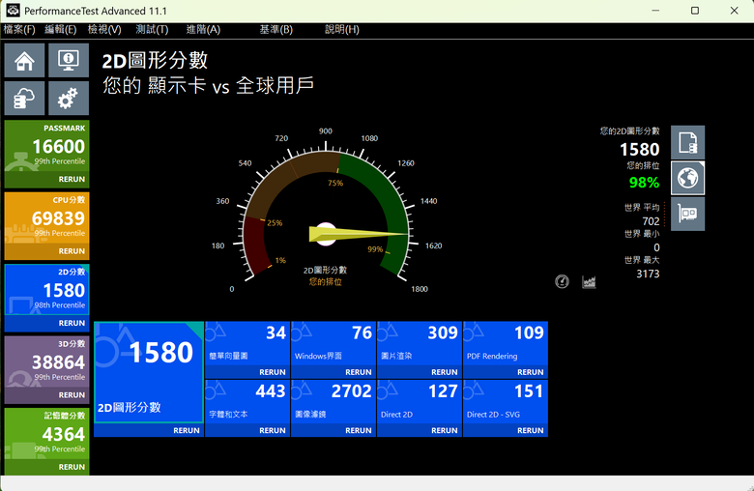Rerun the 簡單向量圖 test
The width and height of the screenshot is (754, 491).
point(273,372)
